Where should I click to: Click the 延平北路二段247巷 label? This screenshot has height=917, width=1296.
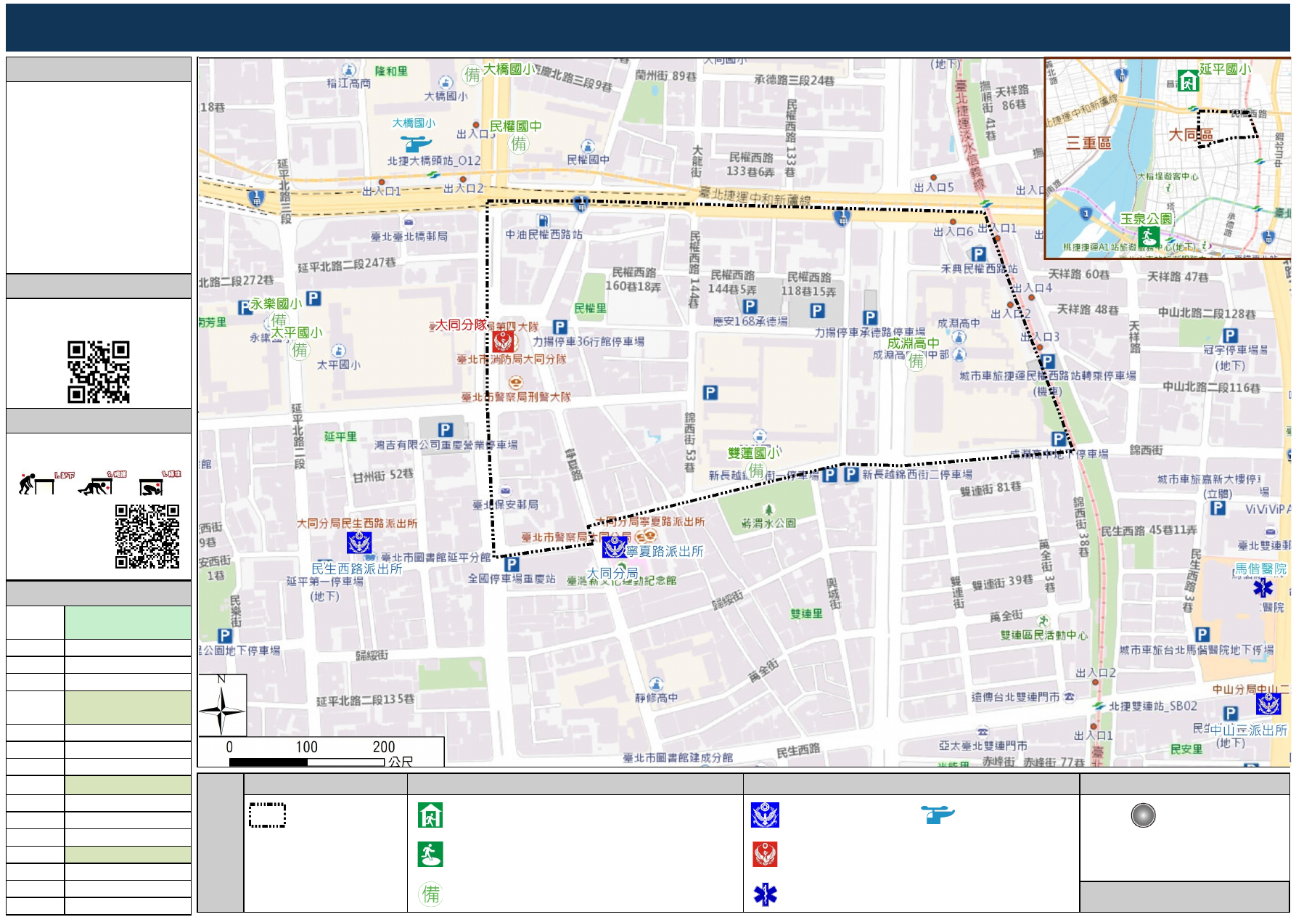point(347,265)
